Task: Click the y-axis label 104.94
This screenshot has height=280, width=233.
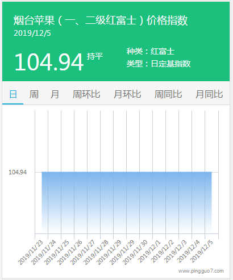Action: pyautogui.click(x=18, y=172)
